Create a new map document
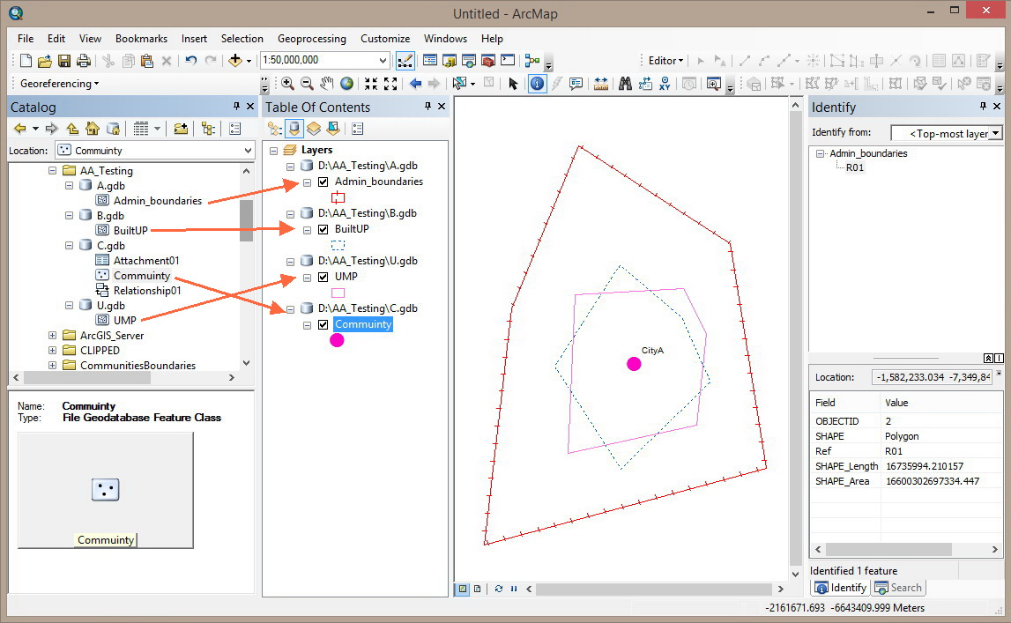The height and width of the screenshot is (623, 1011). tap(26, 61)
